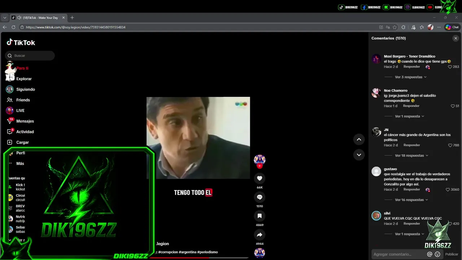The height and width of the screenshot is (260, 462).
Task: Open gustavo's profile avatar
Action: click(376, 172)
